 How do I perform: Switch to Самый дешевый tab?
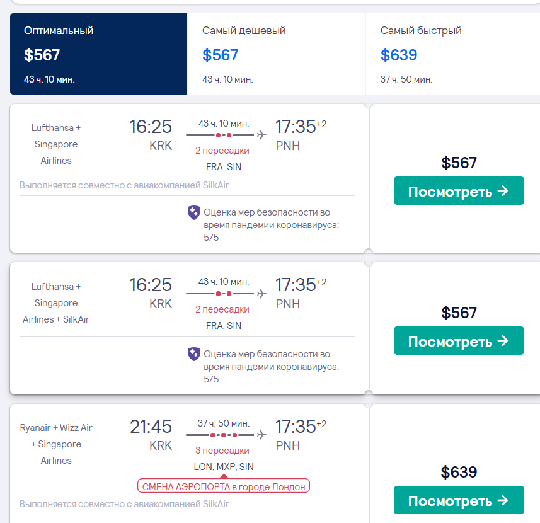(x=276, y=54)
